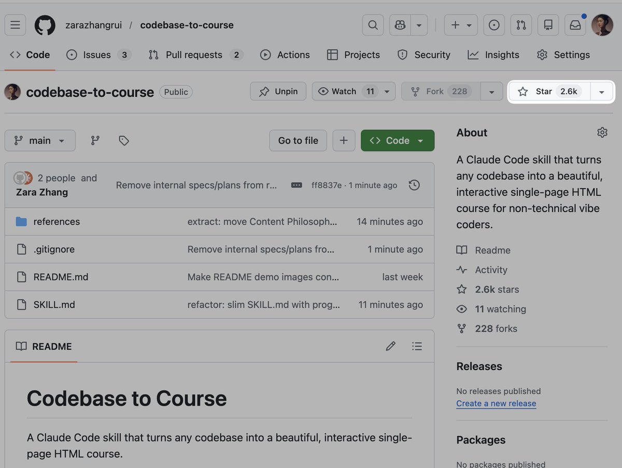
Task: Open the .gitignore file
Action: click(54, 250)
